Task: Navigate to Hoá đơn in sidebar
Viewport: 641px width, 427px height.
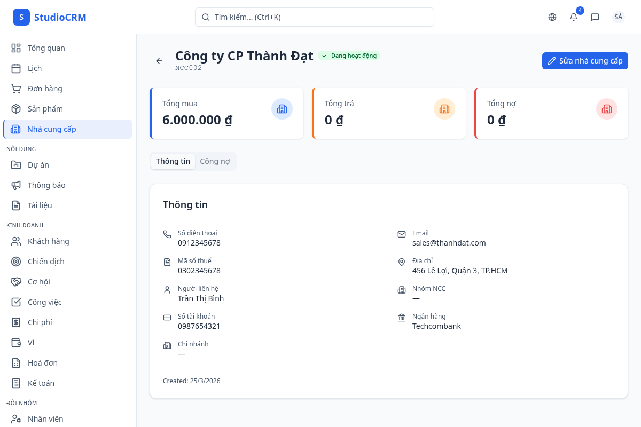Action: tap(43, 363)
